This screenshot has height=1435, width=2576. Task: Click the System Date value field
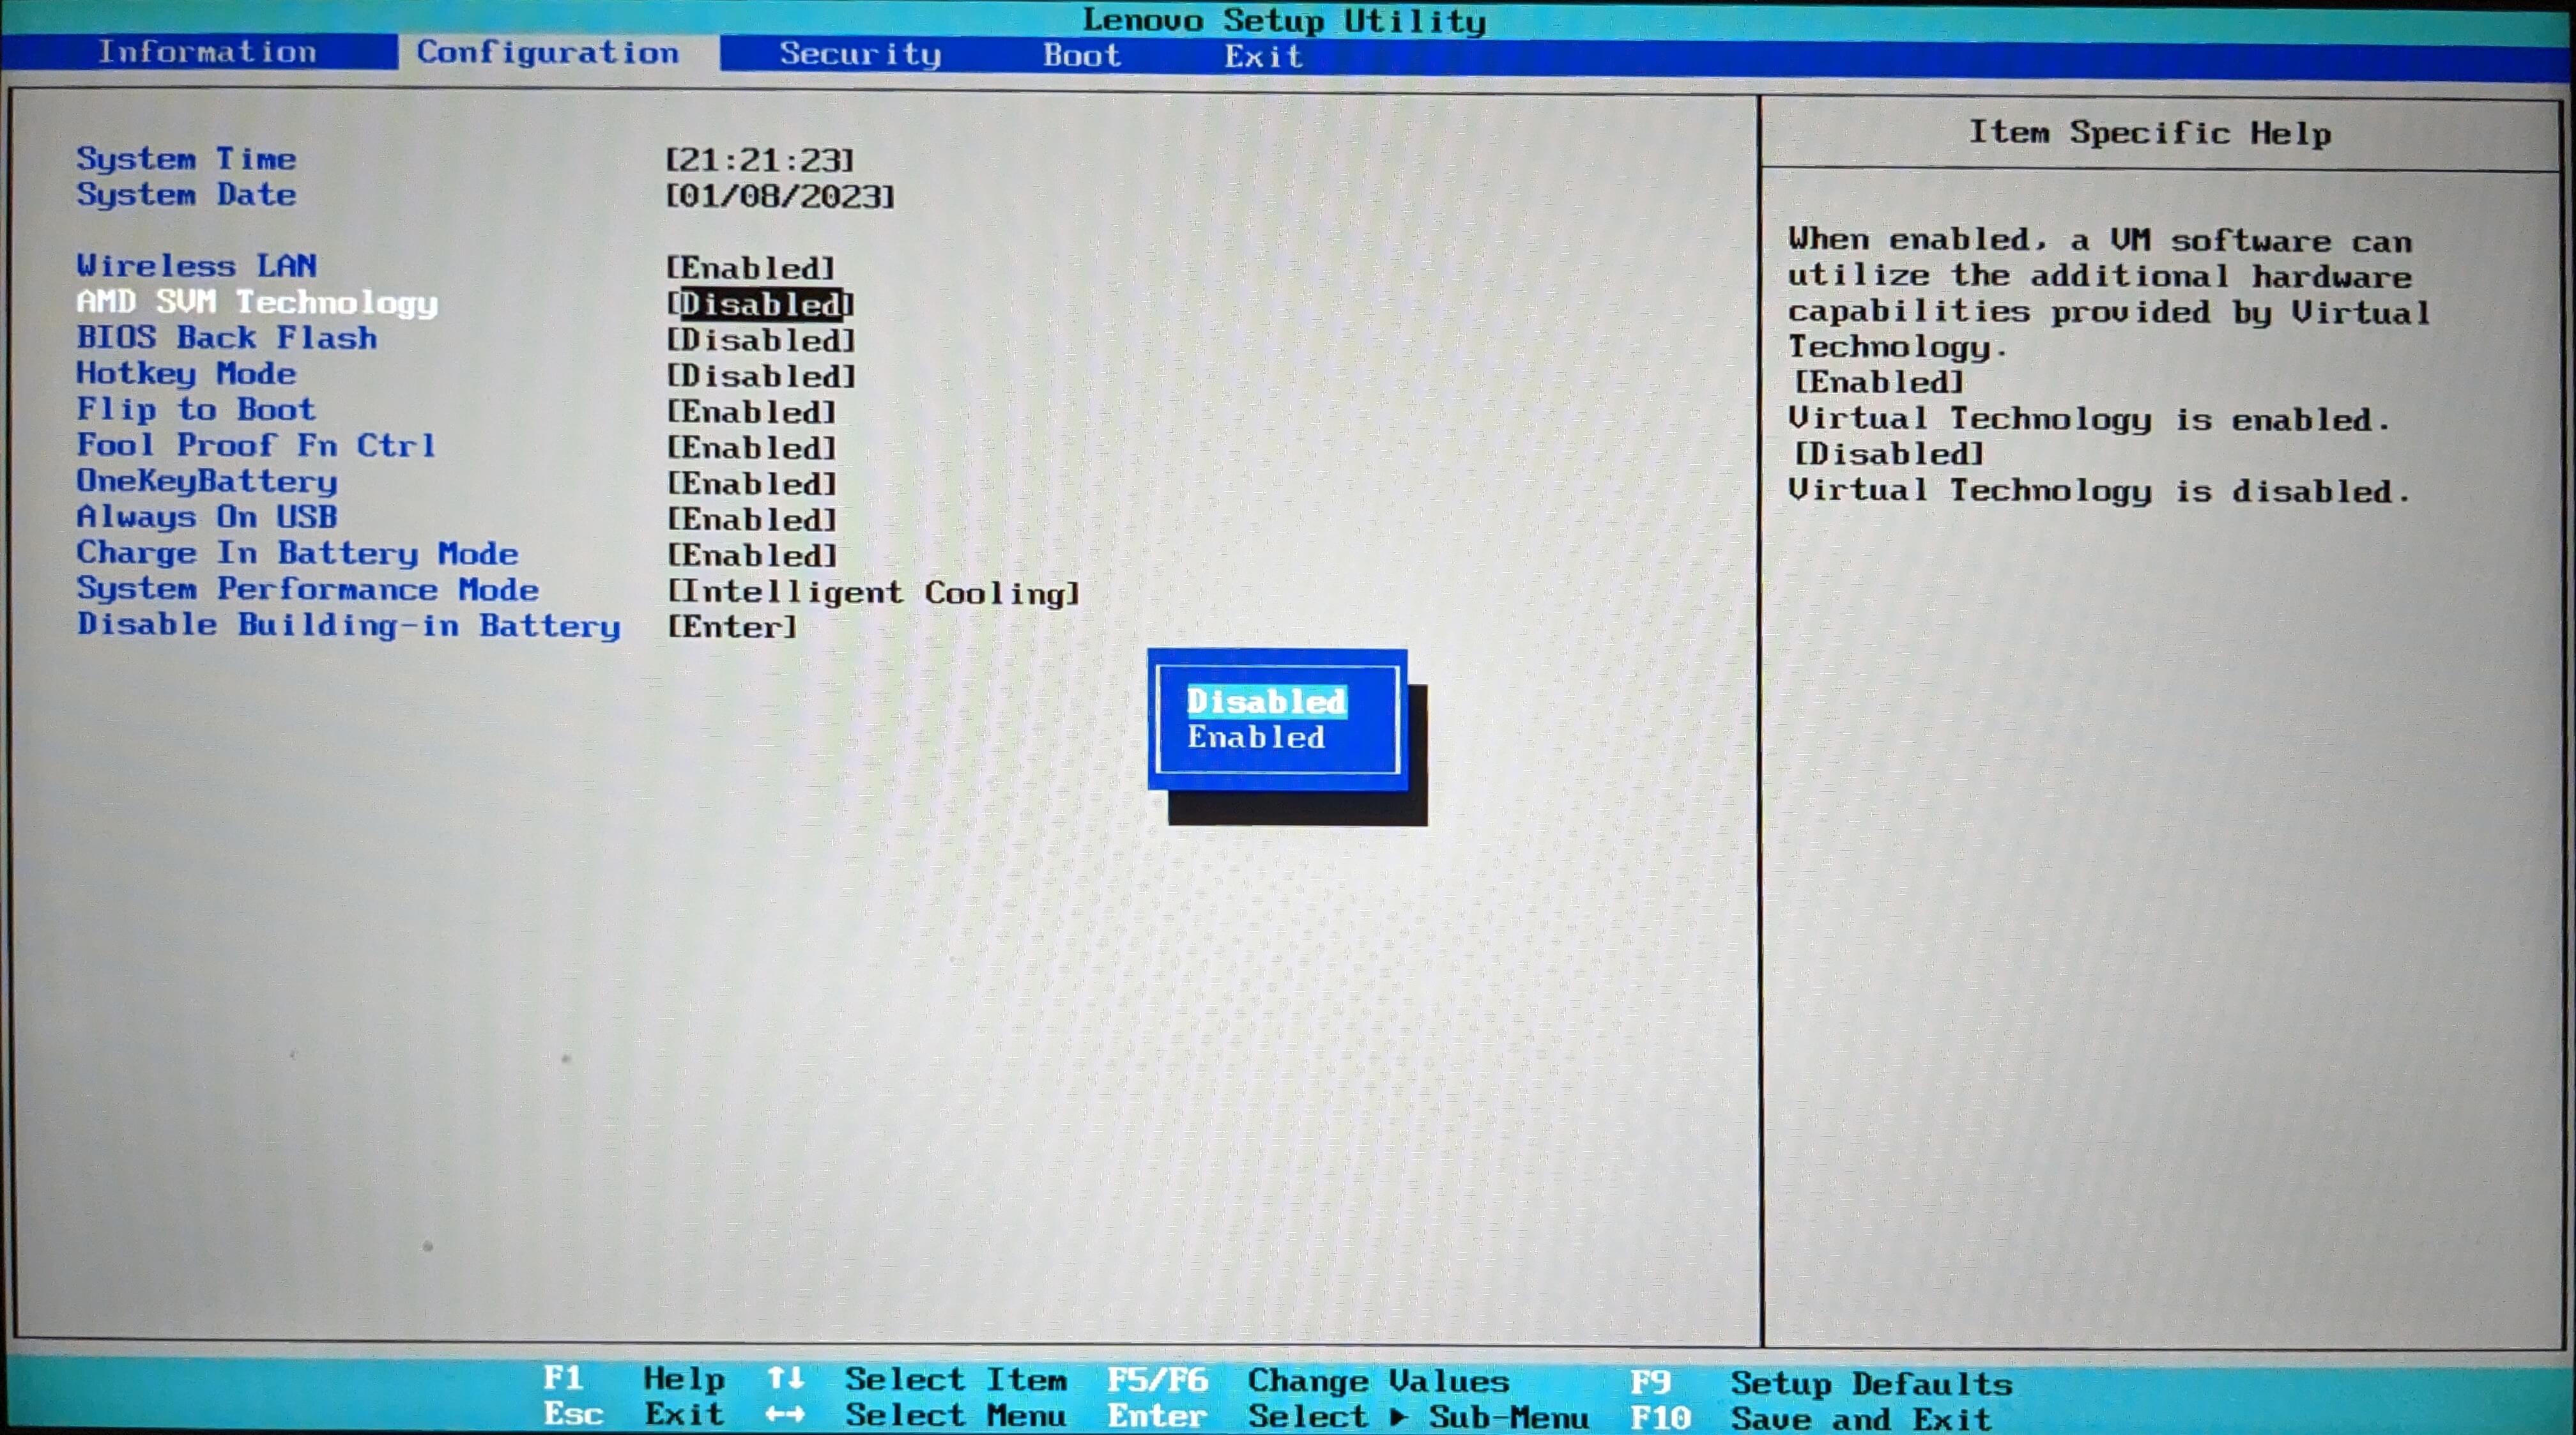click(780, 196)
